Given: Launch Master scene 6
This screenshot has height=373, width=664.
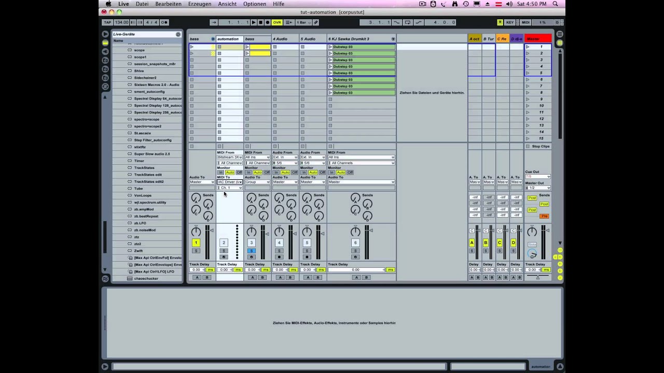Looking at the screenshot, I should (528, 79).
